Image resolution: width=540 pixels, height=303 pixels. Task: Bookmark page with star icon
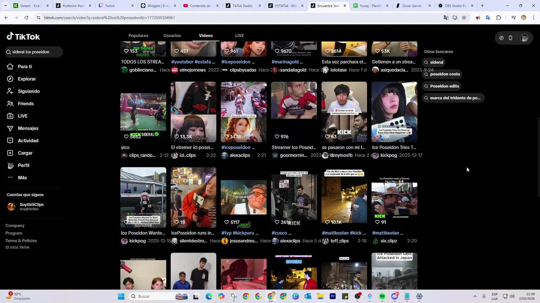pos(464,18)
